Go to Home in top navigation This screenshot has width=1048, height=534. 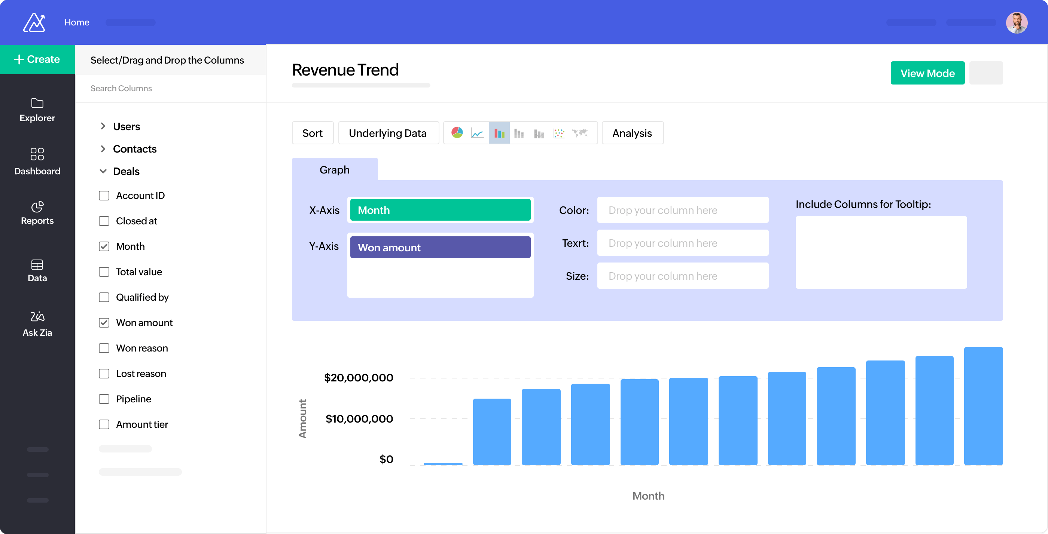(x=76, y=22)
